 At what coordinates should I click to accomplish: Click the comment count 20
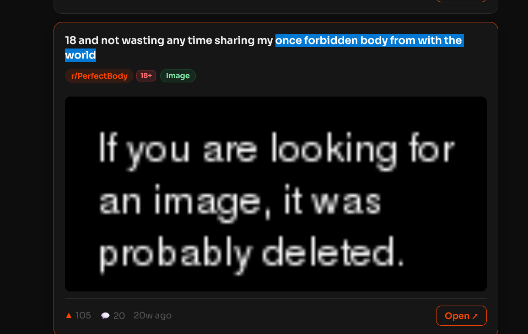(119, 316)
